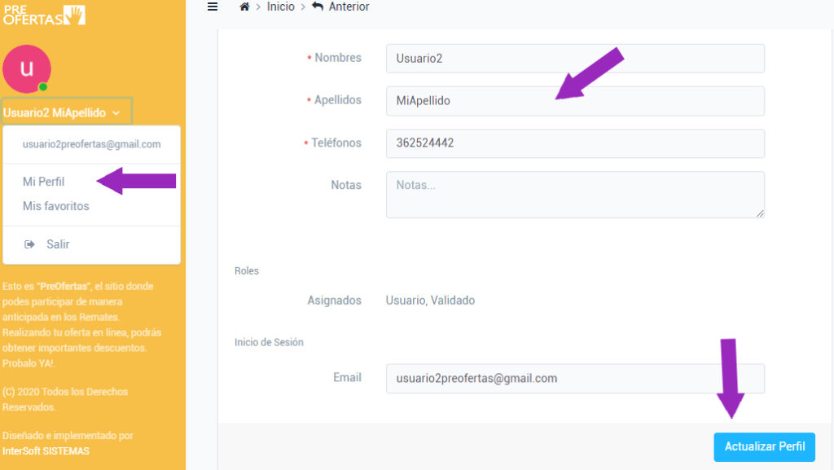Select the Teléfonos input field
Screen dimensions: 834x470
[575, 143]
